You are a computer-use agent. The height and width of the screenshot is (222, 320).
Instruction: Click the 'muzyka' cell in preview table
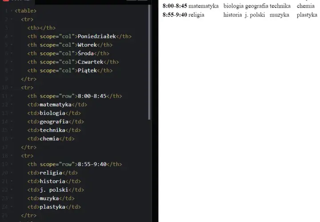tap(280, 15)
